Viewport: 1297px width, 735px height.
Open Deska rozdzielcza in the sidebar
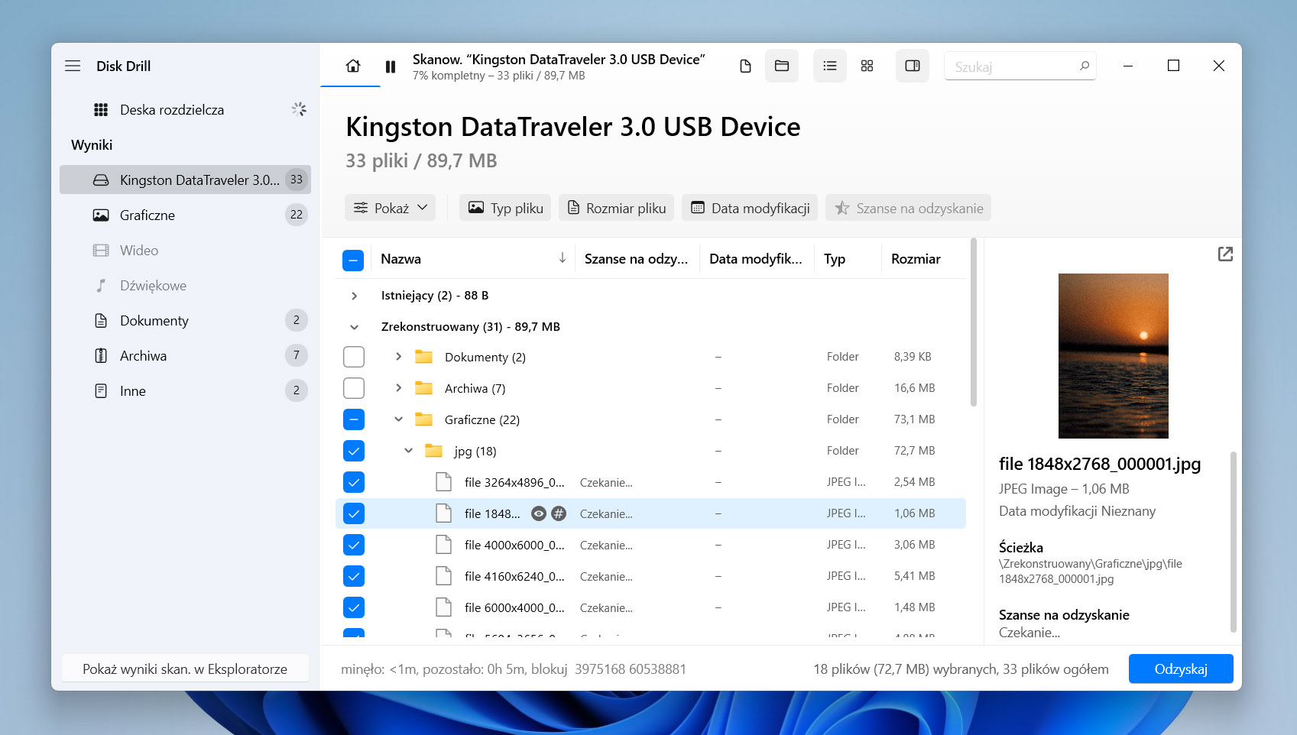pos(172,110)
